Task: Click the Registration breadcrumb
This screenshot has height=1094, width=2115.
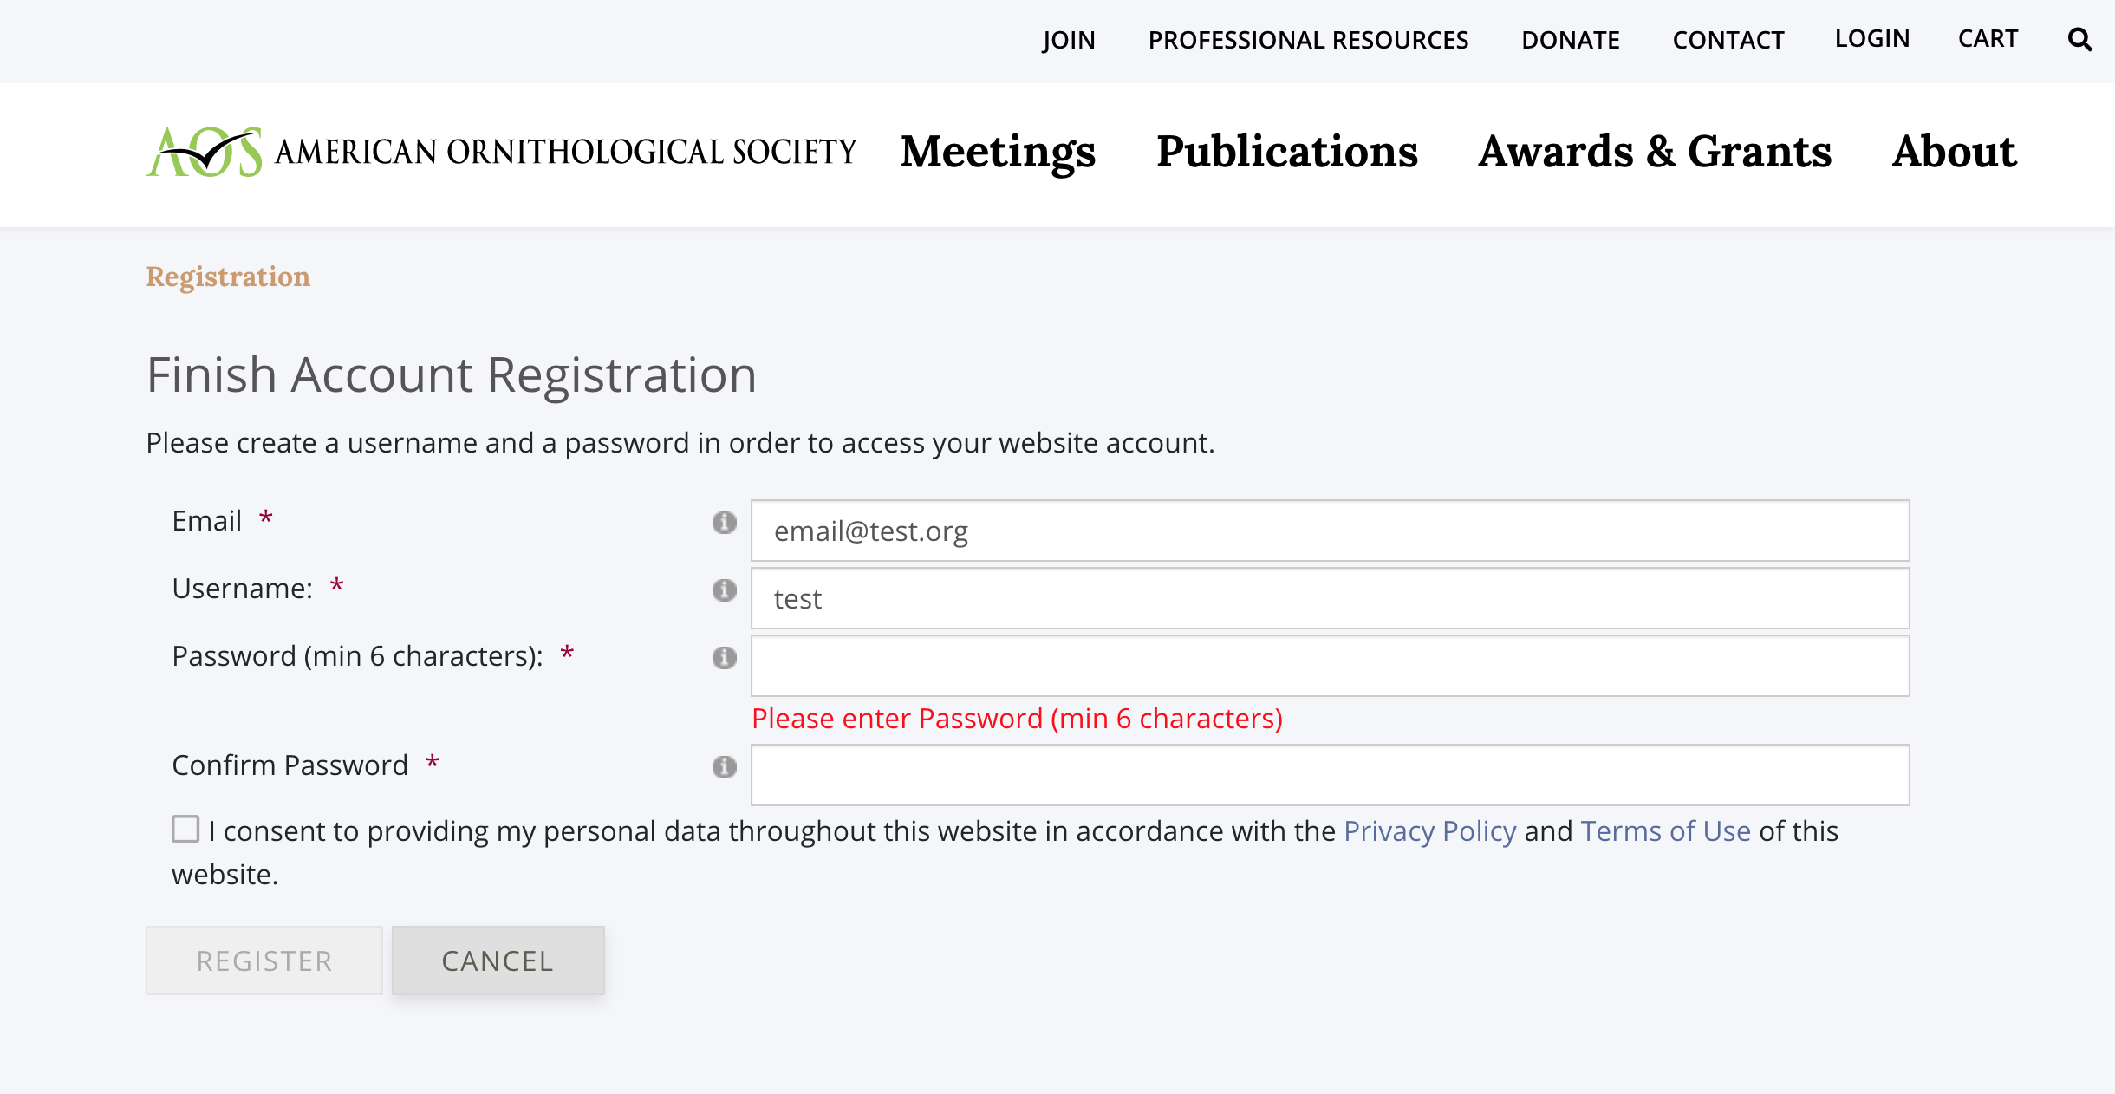Action: pos(228,277)
